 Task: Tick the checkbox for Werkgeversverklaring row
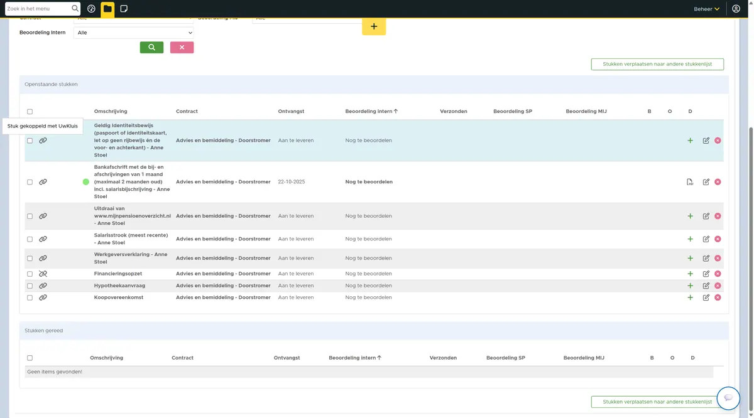tap(30, 258)
